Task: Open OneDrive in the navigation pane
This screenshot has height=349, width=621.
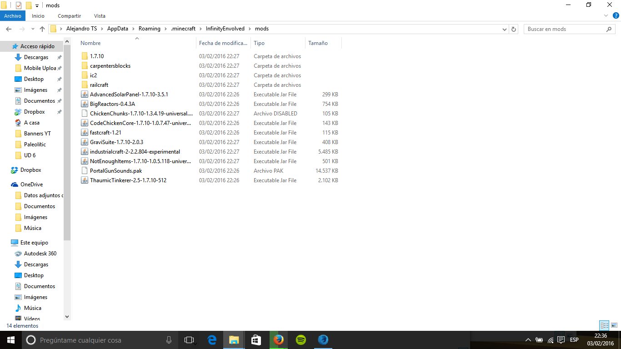Action: [x=31, y=184]
